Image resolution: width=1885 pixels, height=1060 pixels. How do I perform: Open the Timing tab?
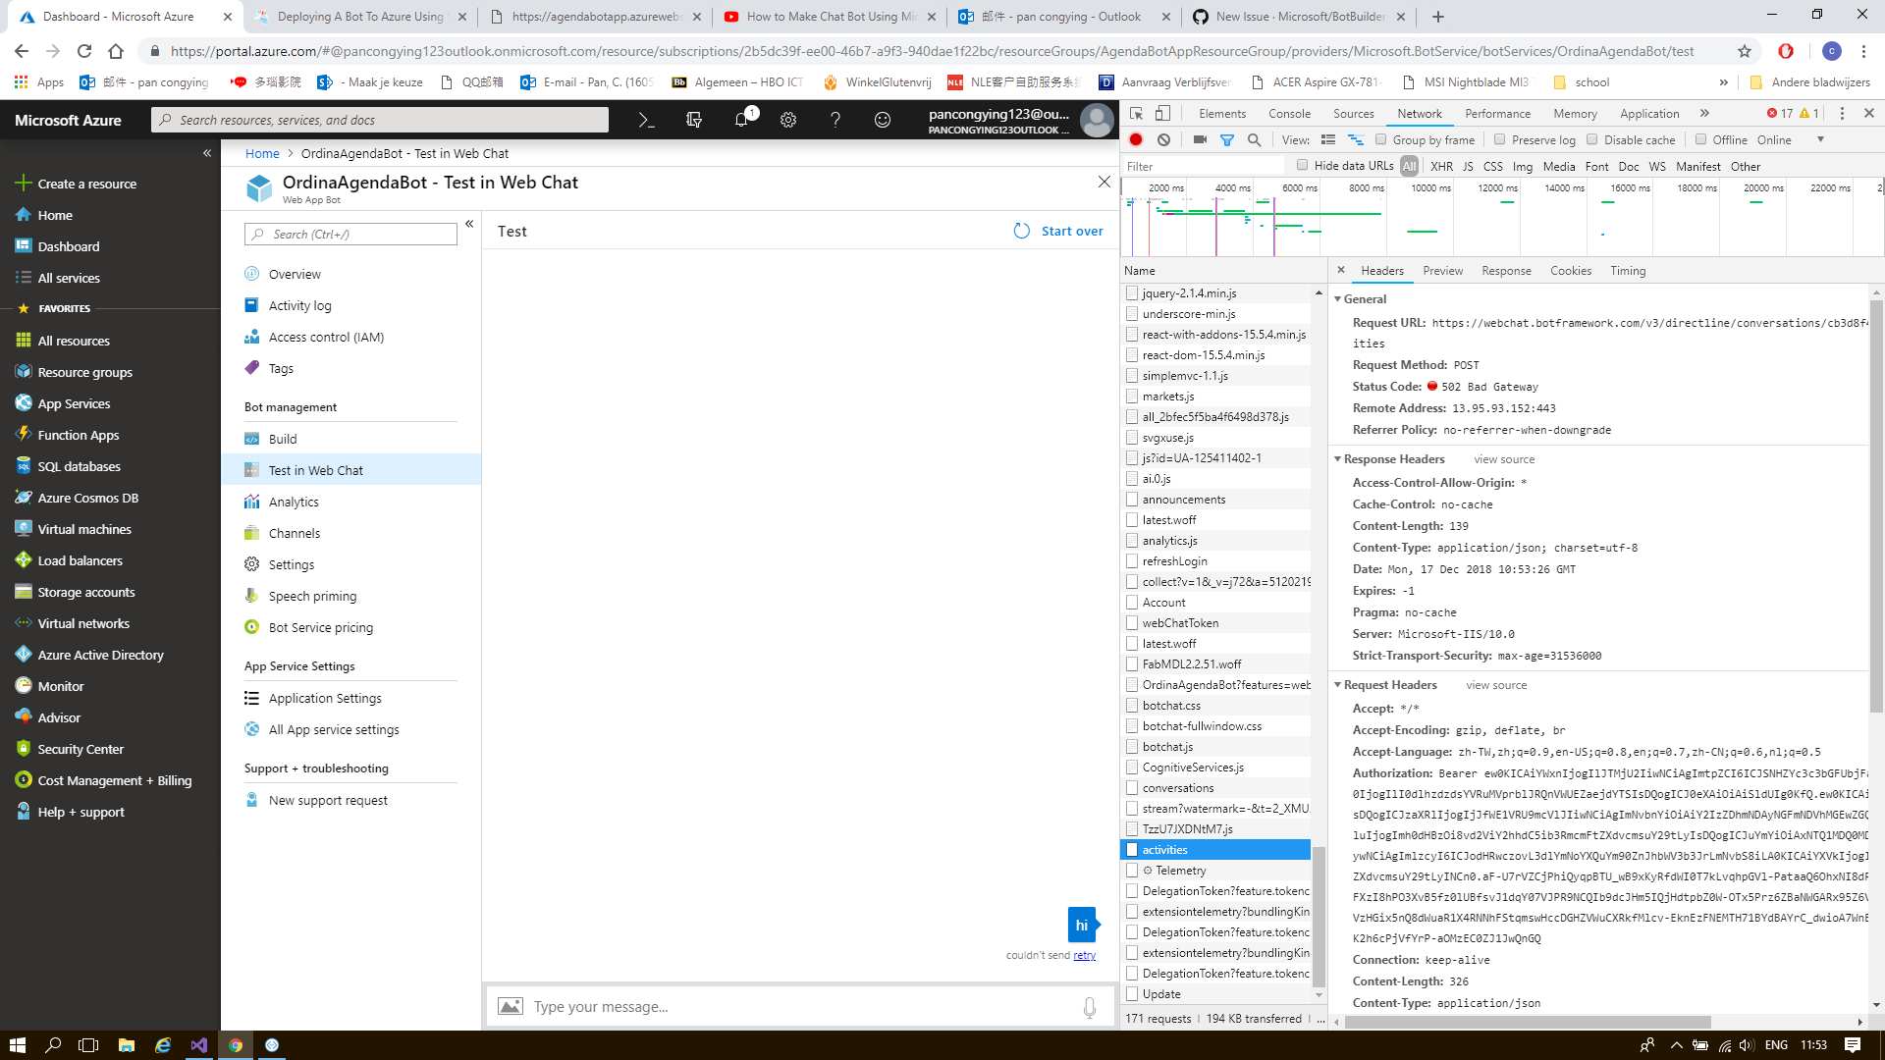1628,271
